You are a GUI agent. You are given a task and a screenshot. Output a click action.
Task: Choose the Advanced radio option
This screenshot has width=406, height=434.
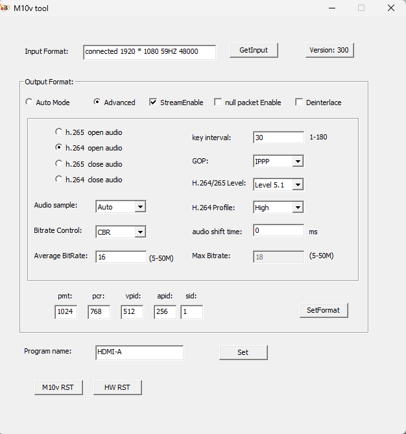pos(97,102)
